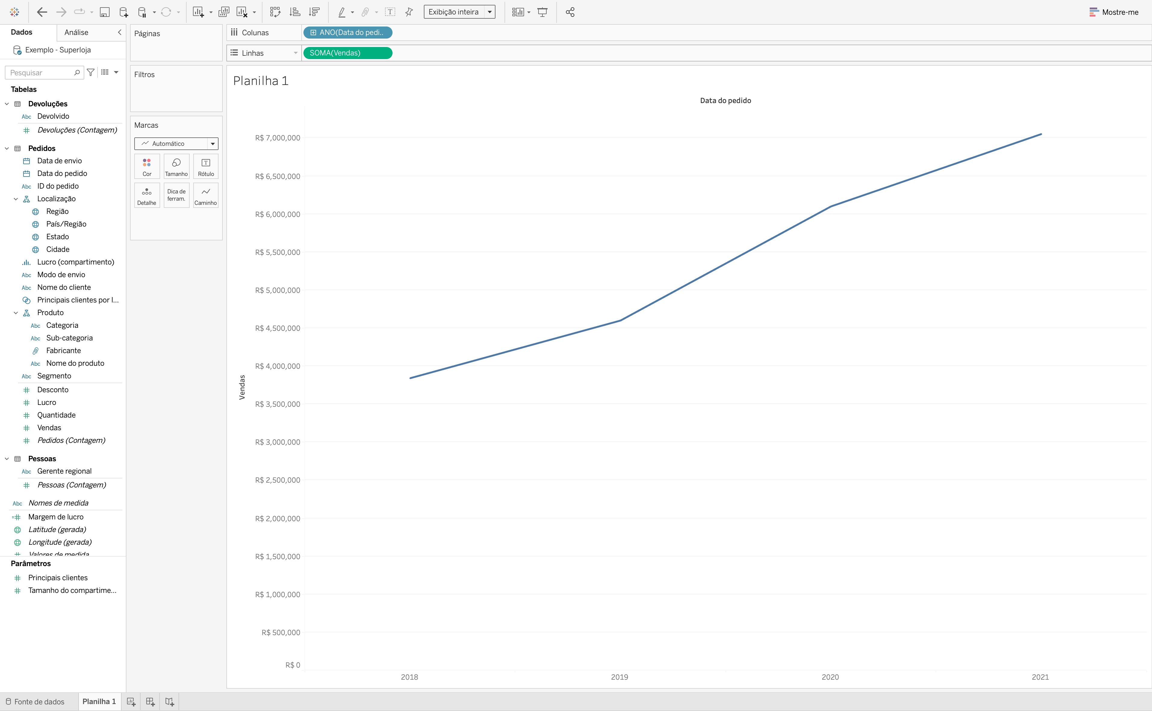Click the Fix axes pin icon
The image size is (1152, 711).
(x=409, y=12)
